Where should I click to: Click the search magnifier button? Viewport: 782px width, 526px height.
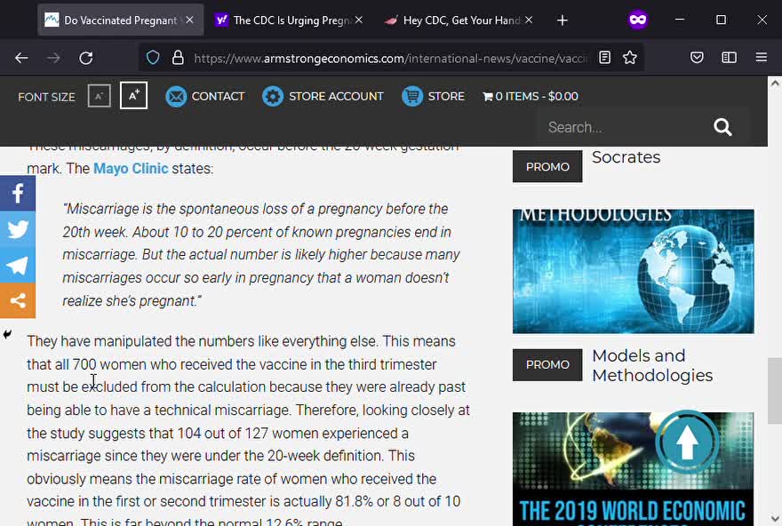[722, 127]
